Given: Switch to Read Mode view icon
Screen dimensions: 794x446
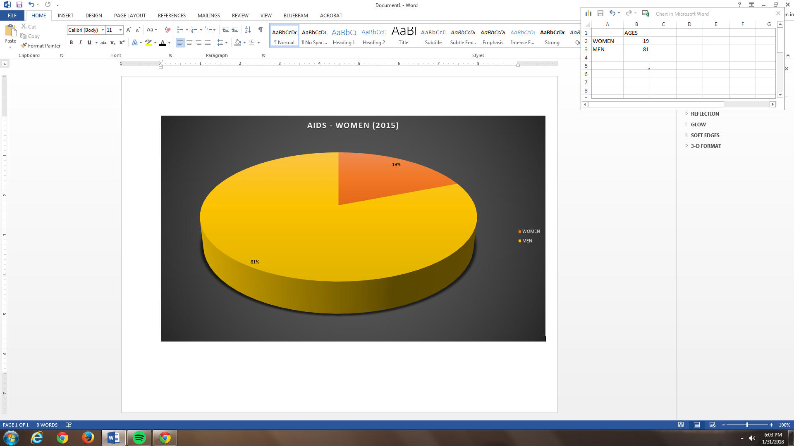Looking at the screenshot, I should coord(681,425).
